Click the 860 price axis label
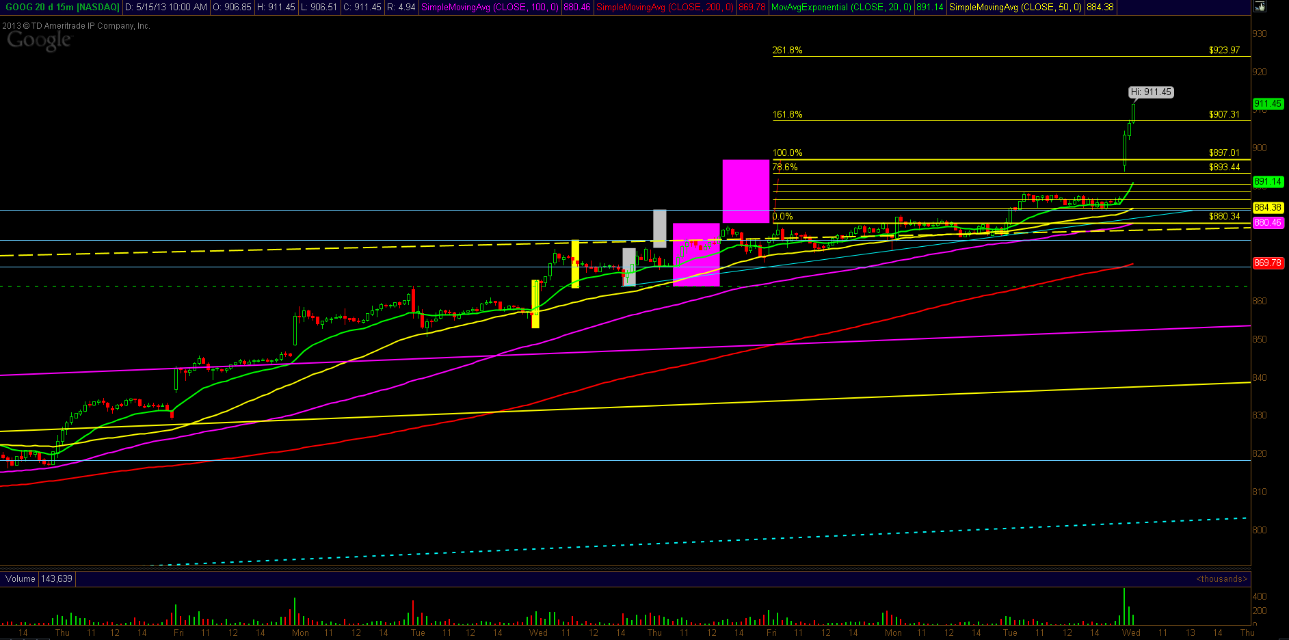The width and height of the screenshot is (1289, 640). pos(1259,302)
